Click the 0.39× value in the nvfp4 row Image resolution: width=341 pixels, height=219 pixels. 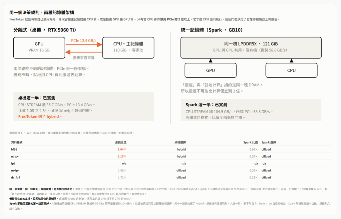pos(253,156)
